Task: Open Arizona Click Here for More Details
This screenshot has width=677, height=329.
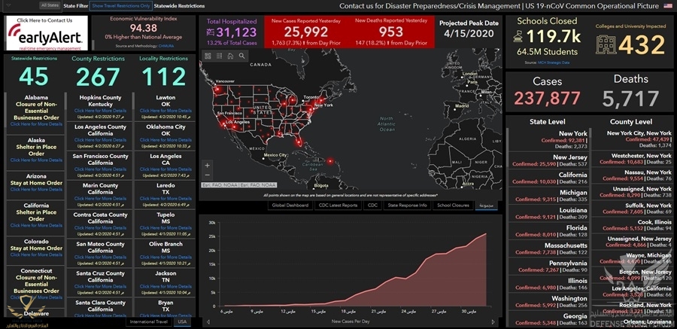Action: coord(36,190)
